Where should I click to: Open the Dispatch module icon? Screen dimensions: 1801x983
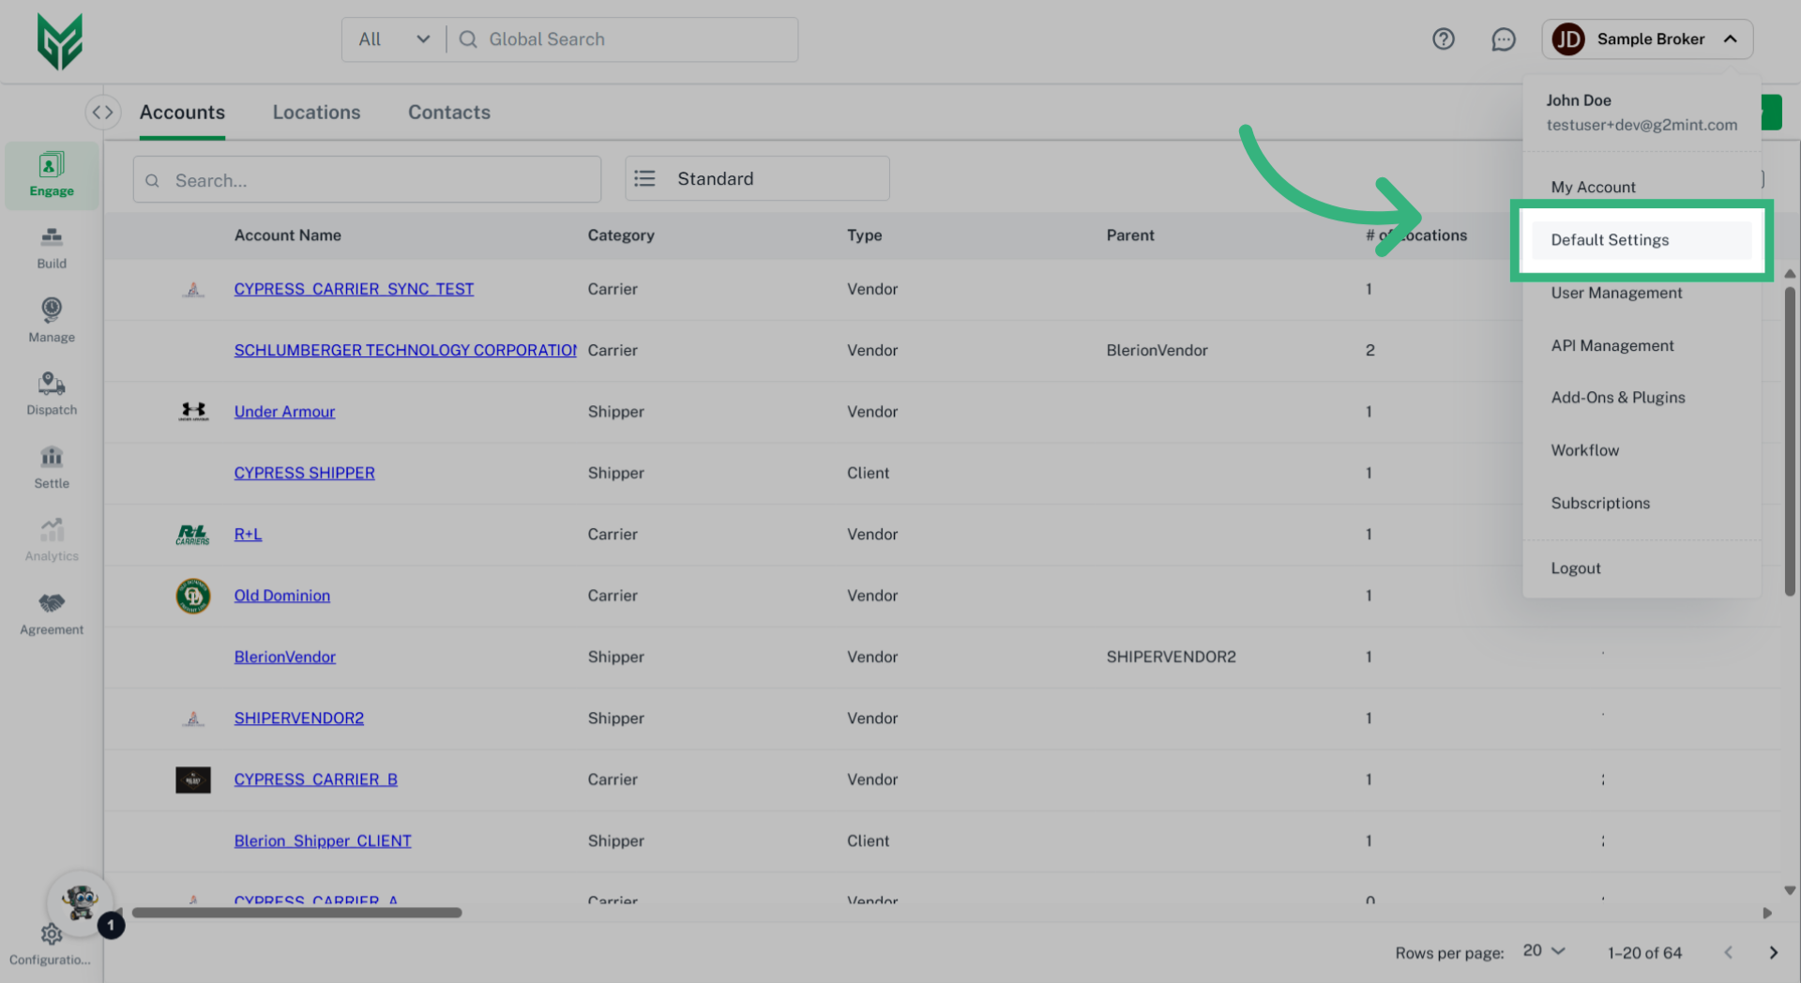51,392
